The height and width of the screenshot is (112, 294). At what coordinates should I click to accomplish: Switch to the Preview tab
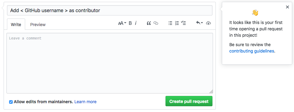[38, 24]
